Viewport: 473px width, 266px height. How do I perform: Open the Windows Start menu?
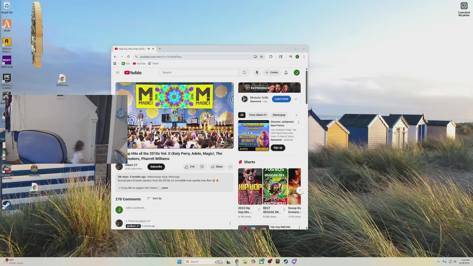click(179, 262)
